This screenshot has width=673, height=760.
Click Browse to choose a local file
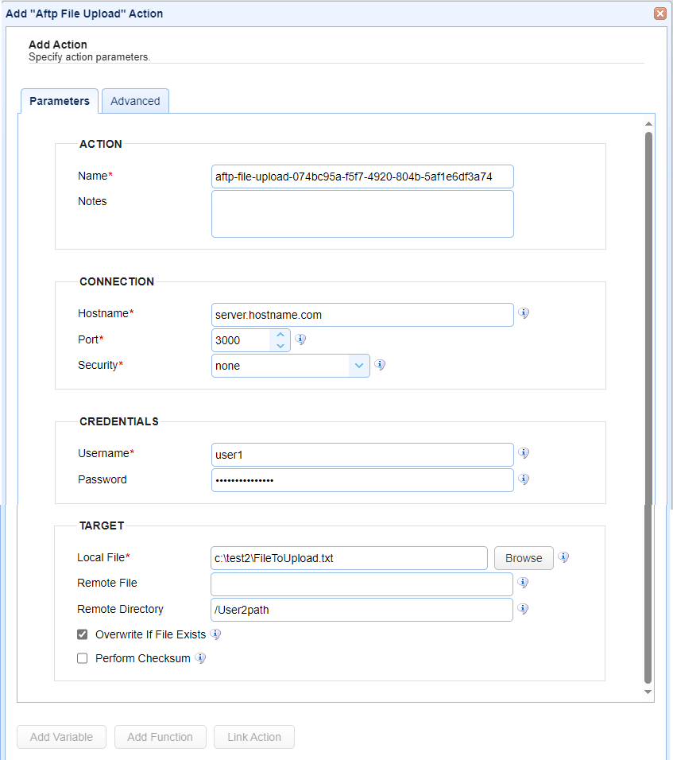click(523, 558)
